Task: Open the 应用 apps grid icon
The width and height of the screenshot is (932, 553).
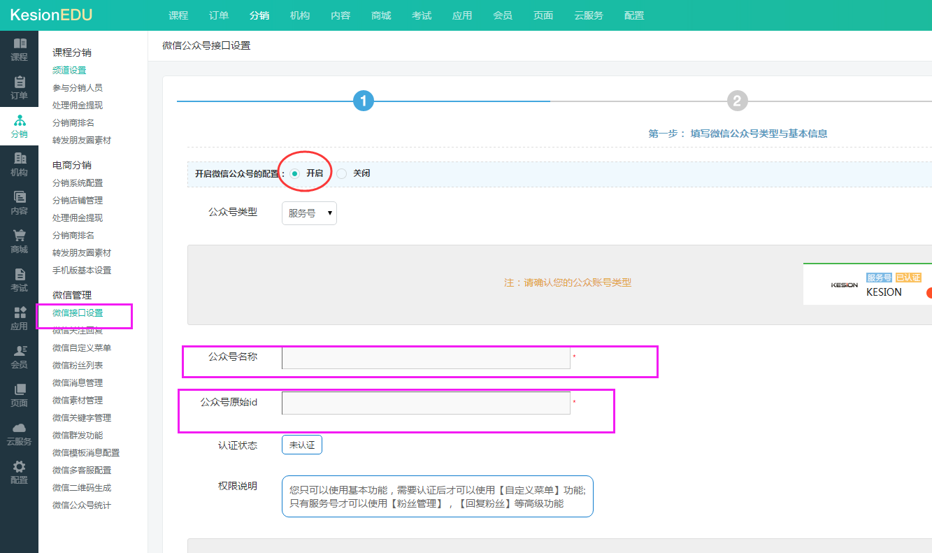Action: pos(20,313)
